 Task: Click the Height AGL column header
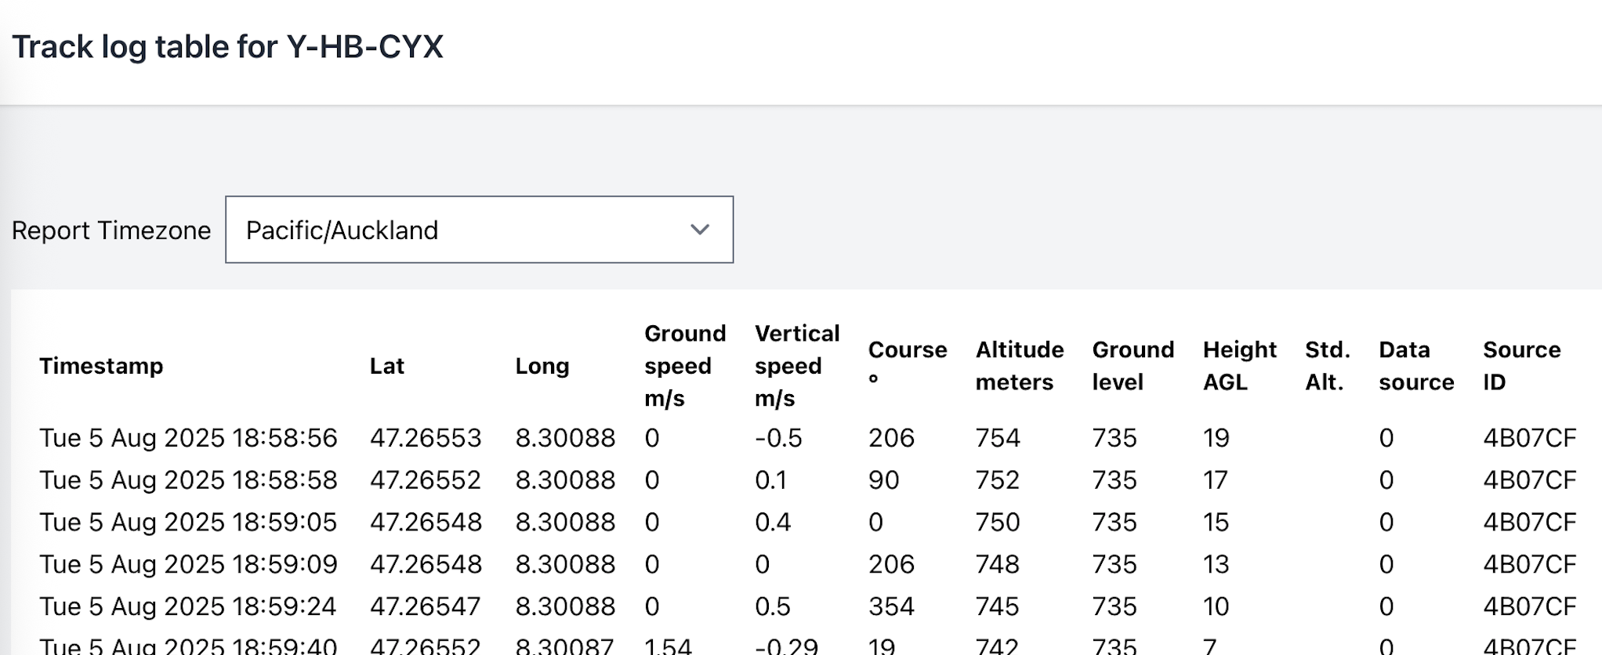[1239, 366]
